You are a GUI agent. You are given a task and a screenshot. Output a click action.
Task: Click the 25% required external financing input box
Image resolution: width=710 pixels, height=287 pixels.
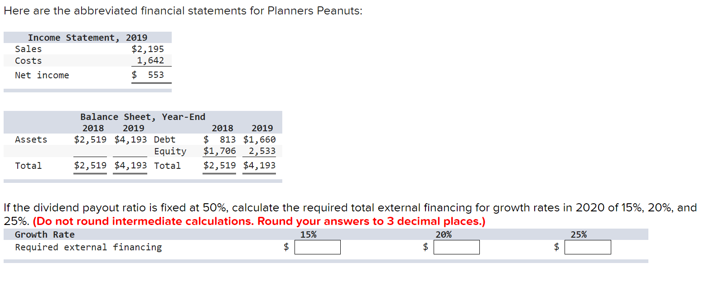588,247
